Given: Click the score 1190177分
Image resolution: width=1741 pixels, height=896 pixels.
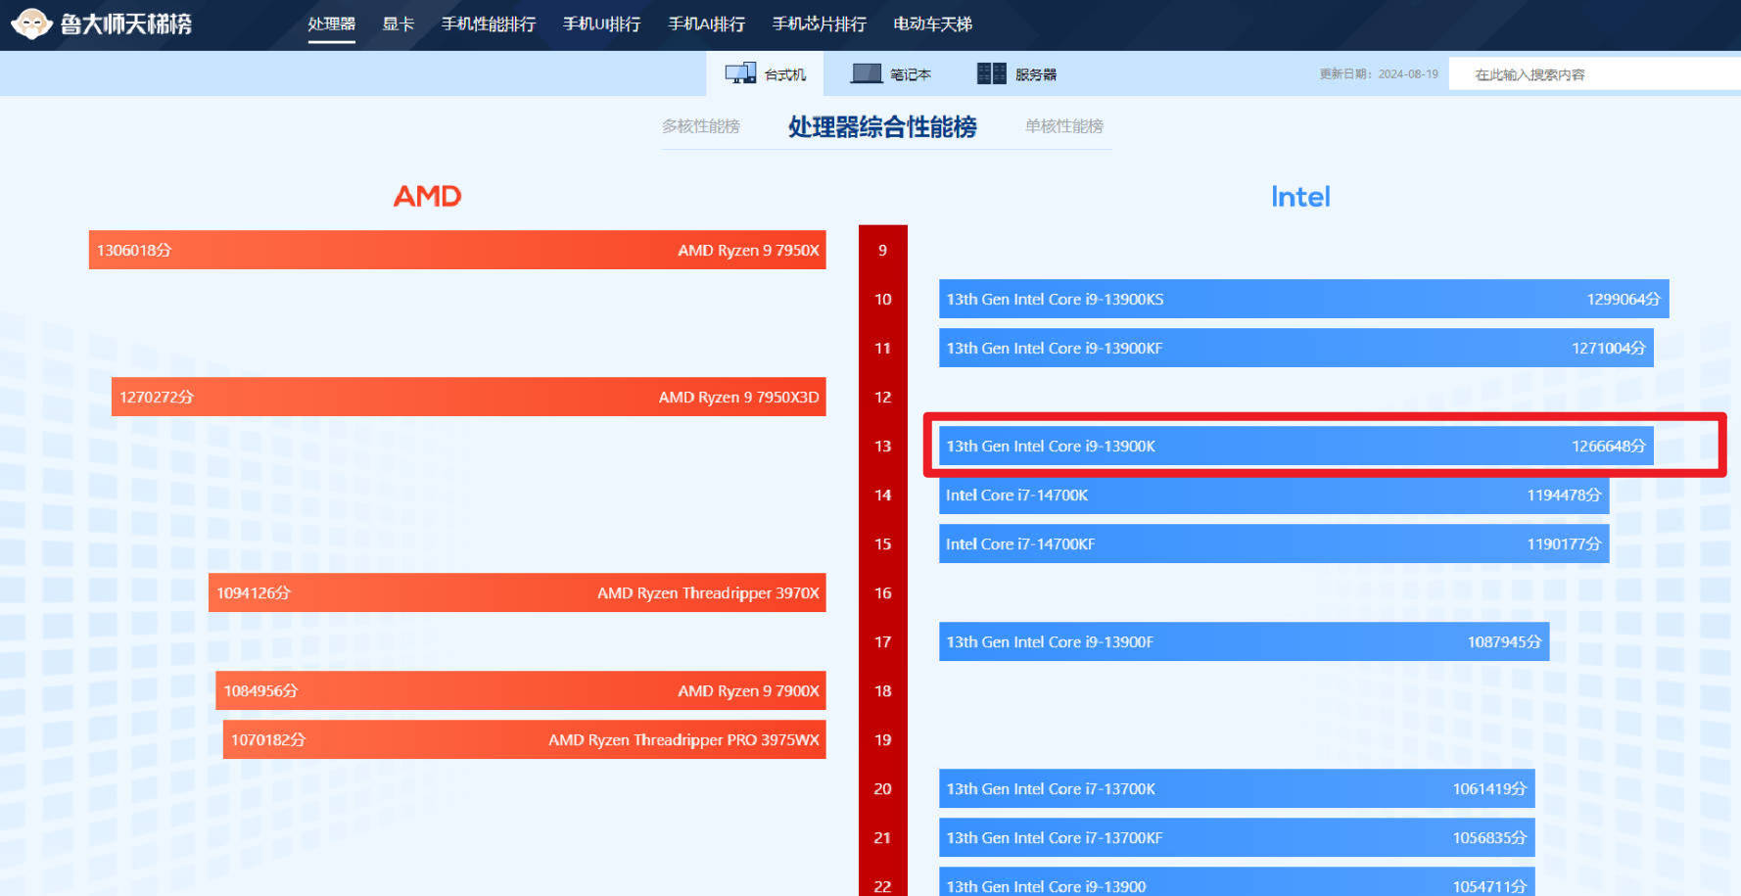Looking at the screenshot, I should (x=1564, y=543).
